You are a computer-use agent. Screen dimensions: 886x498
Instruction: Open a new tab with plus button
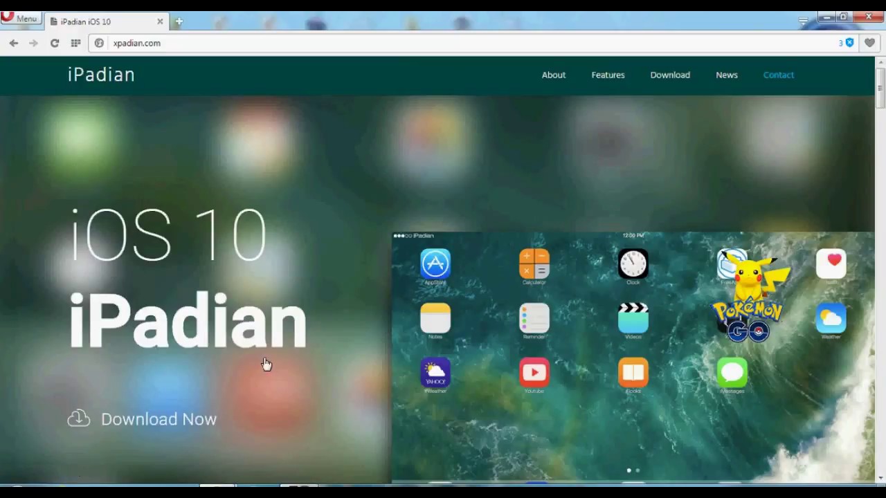179,21
